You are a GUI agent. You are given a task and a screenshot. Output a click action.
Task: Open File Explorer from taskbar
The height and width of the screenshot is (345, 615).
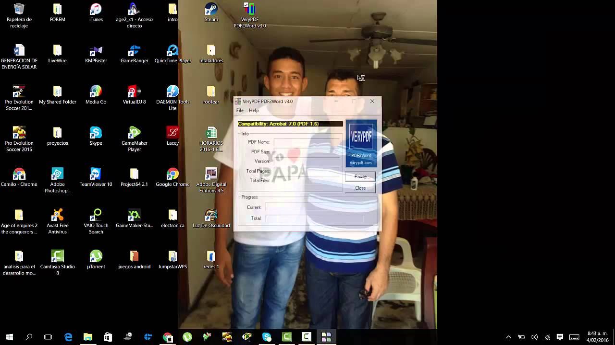88,337
